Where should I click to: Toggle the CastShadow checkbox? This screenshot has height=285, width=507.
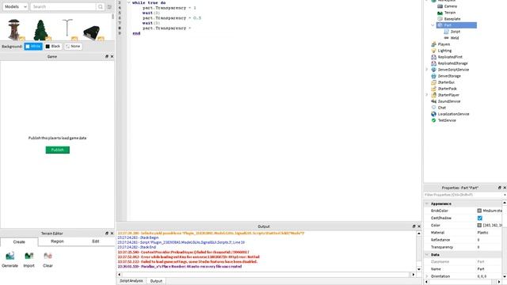coord(480,218)
